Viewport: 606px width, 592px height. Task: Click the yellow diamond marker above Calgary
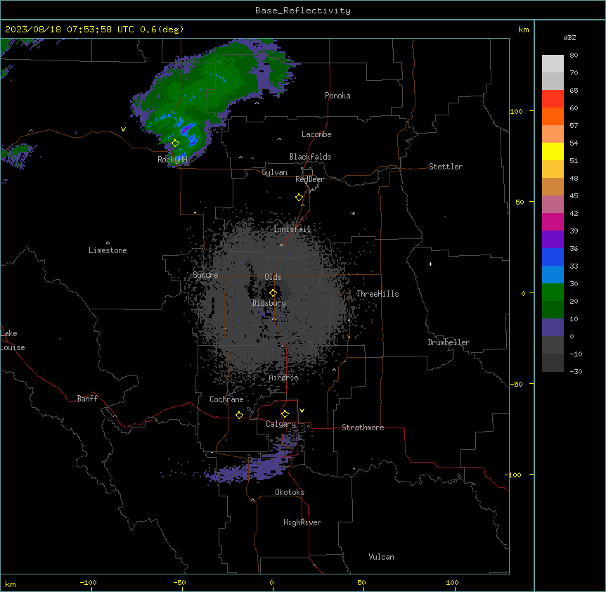coord(285,414)
